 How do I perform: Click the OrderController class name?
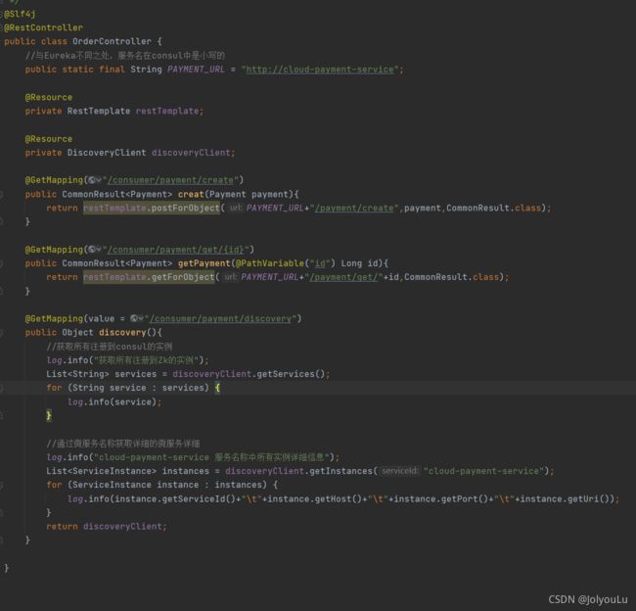[112, 41]
